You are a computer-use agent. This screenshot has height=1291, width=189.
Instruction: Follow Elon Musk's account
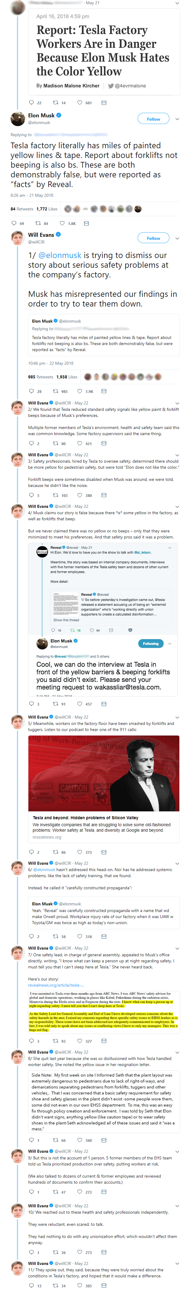(153, 119)
